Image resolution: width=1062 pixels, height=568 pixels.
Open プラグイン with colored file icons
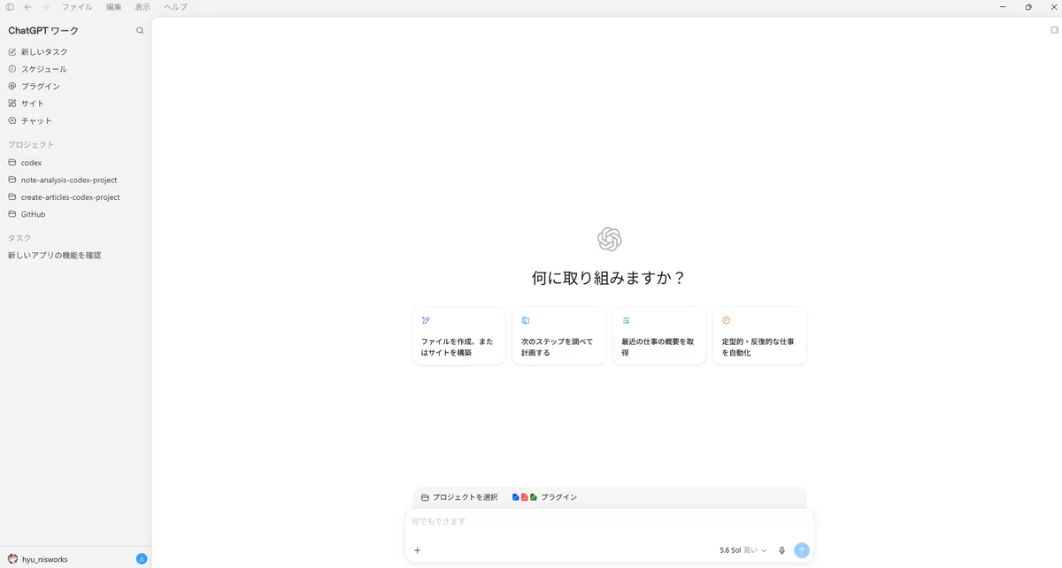pos(544,497)
